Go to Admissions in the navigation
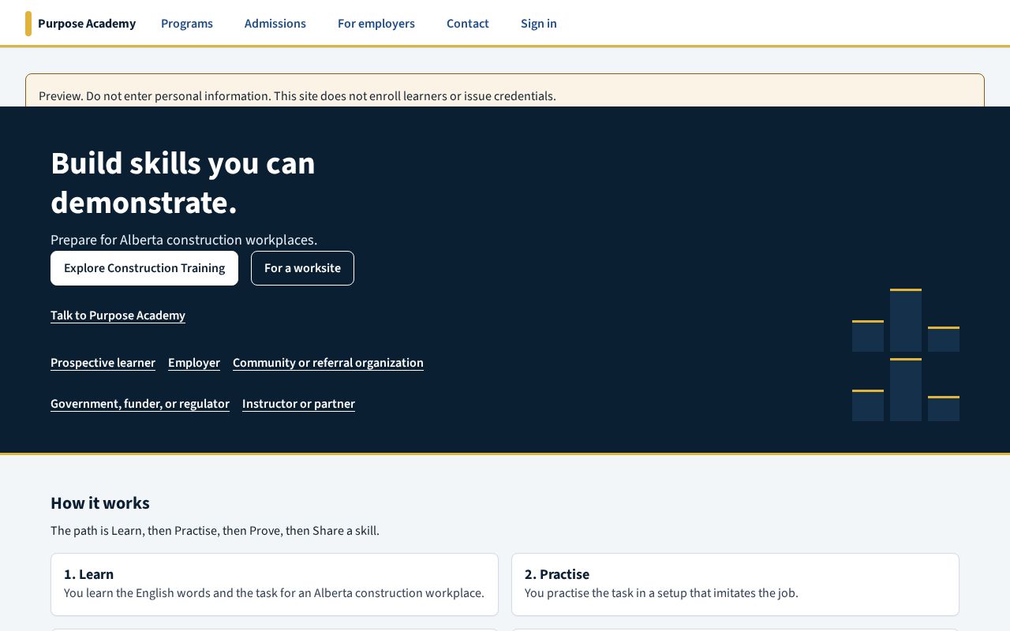This screenshot has height=631, width=1010. pos(275,24)
